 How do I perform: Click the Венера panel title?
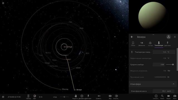141,37
